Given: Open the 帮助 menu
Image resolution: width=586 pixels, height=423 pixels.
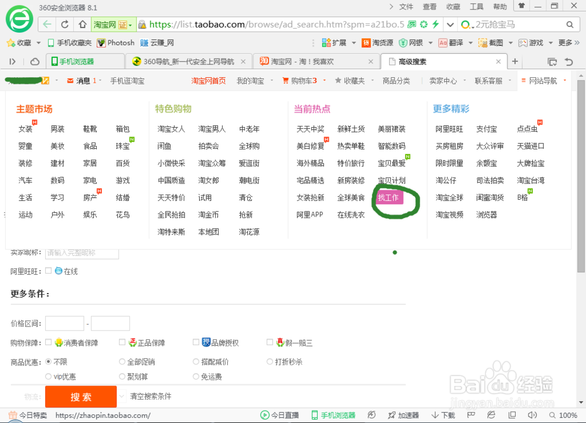Looking at the screenshot, I should pyautogui.click(x=500, y=6).
